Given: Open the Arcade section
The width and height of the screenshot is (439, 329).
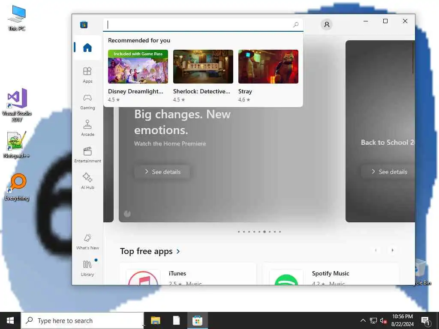Looking at the screenshot, I should click(87, 128).
